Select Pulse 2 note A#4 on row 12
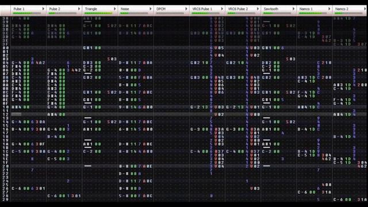 coord(52,114)
